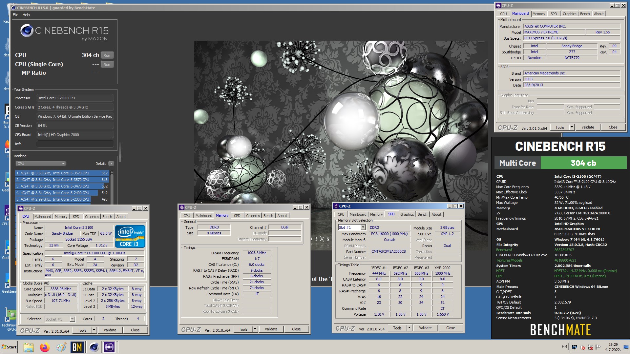
Task: Launch Firefox from the taskbar
Action: 45,347
